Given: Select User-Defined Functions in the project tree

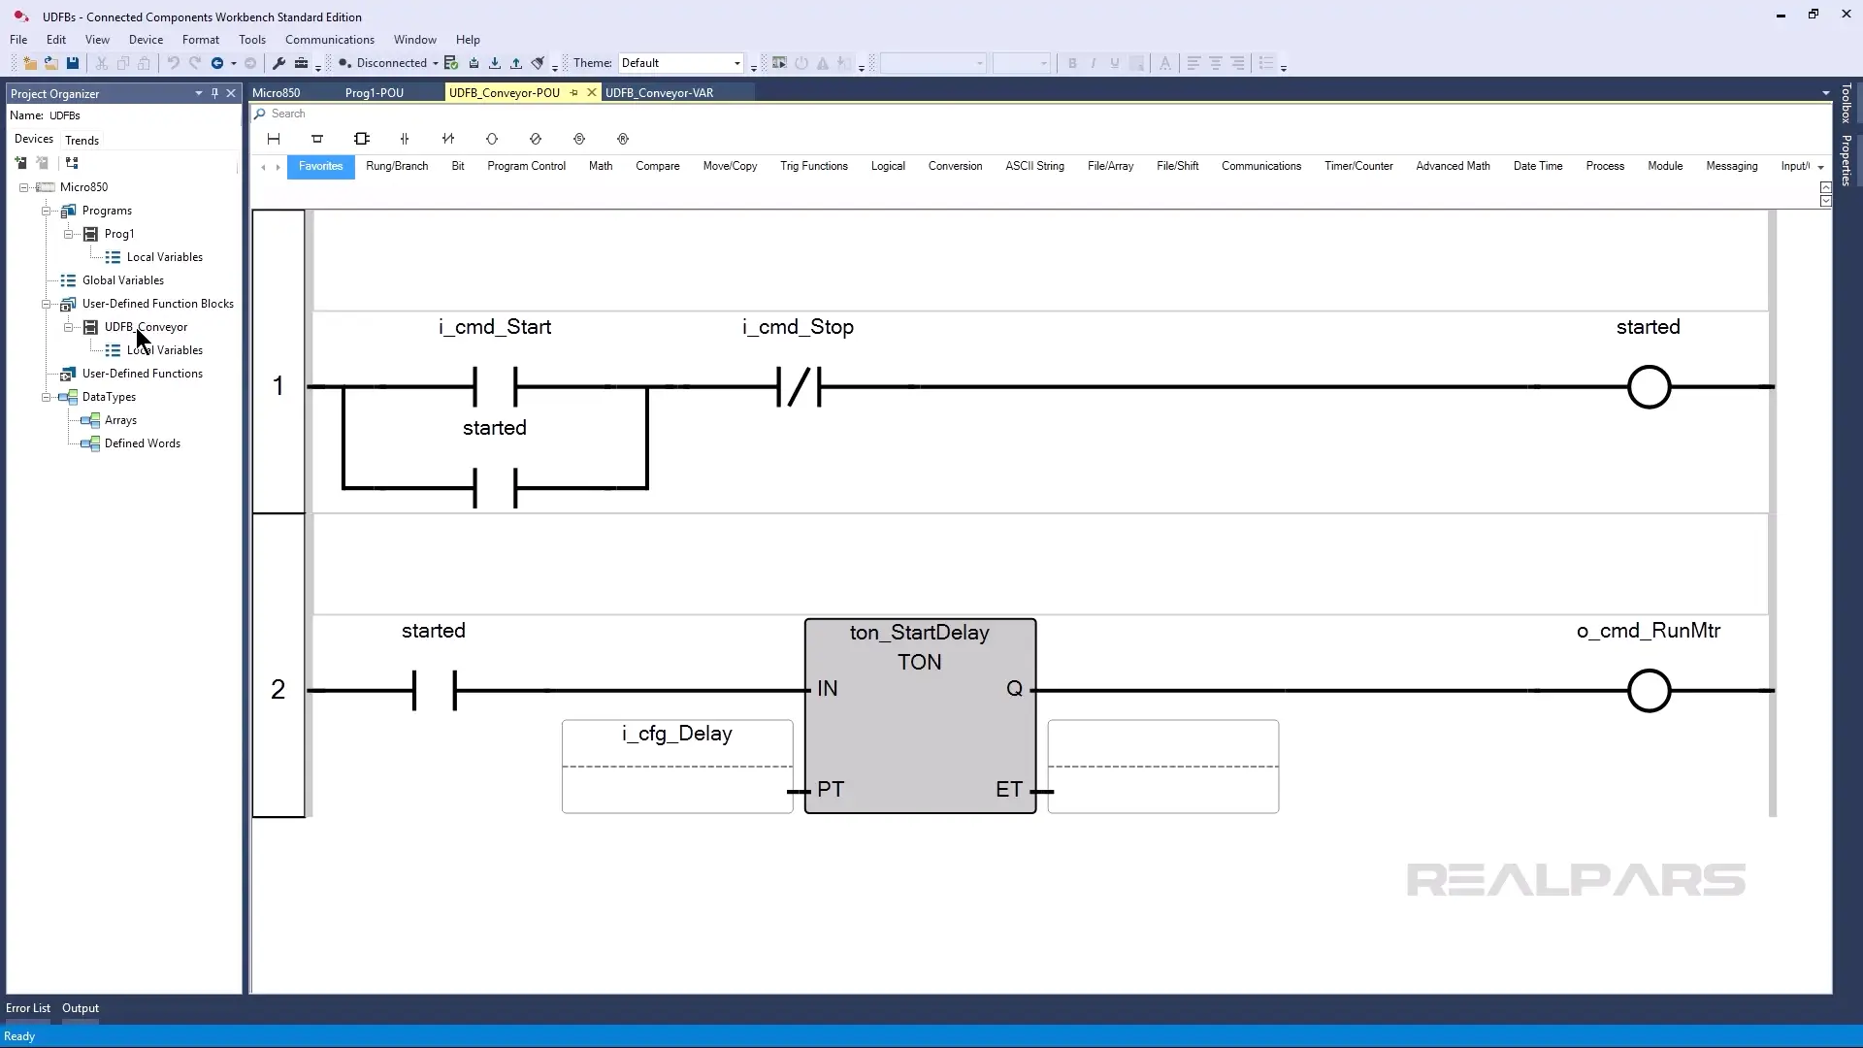Looking at the screenshot, I should 143,374.
